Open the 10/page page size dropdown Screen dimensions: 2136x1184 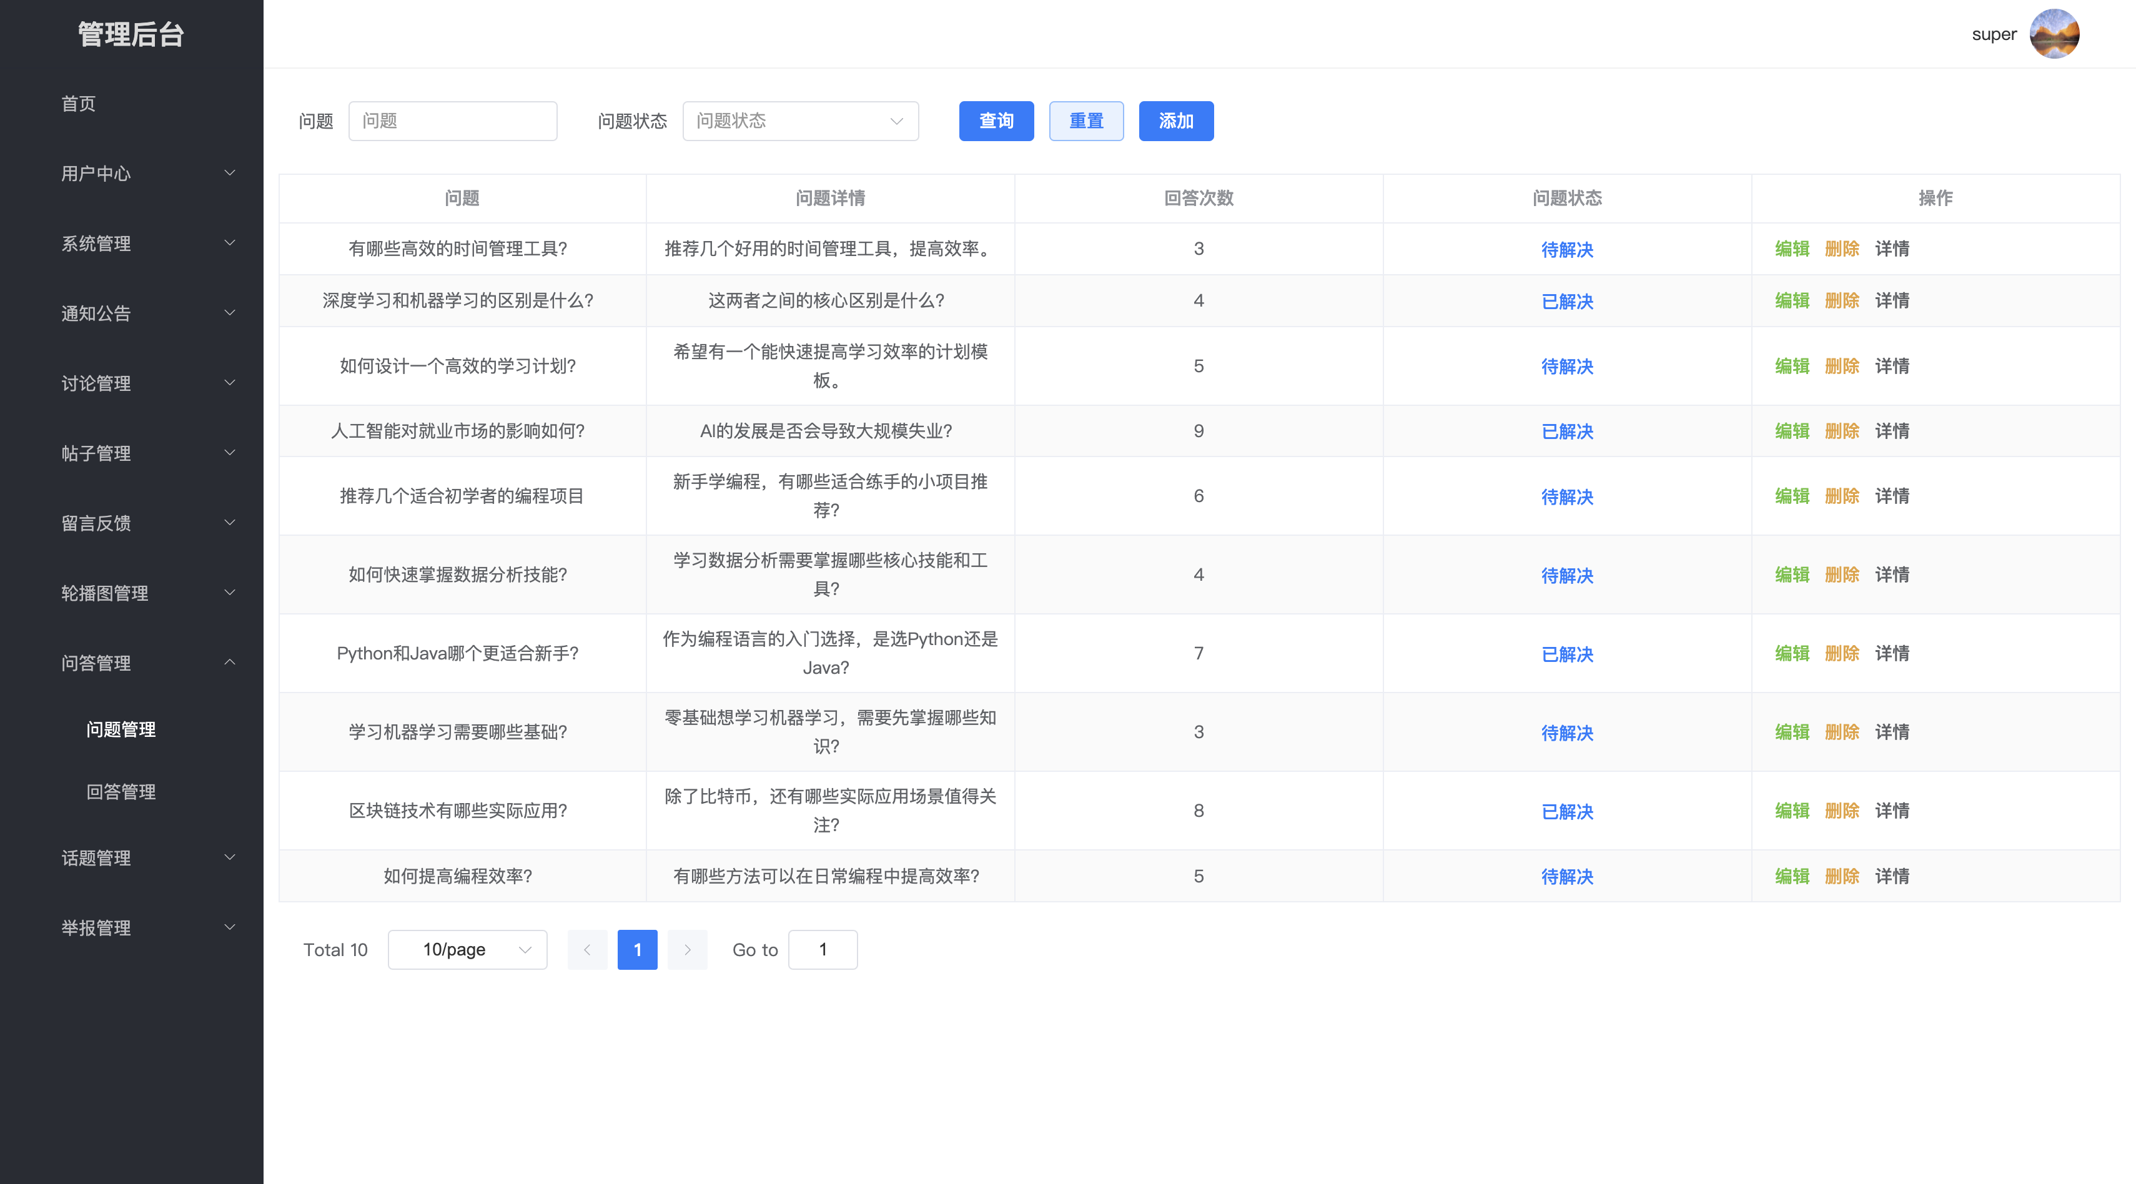(x=467, y=949)
